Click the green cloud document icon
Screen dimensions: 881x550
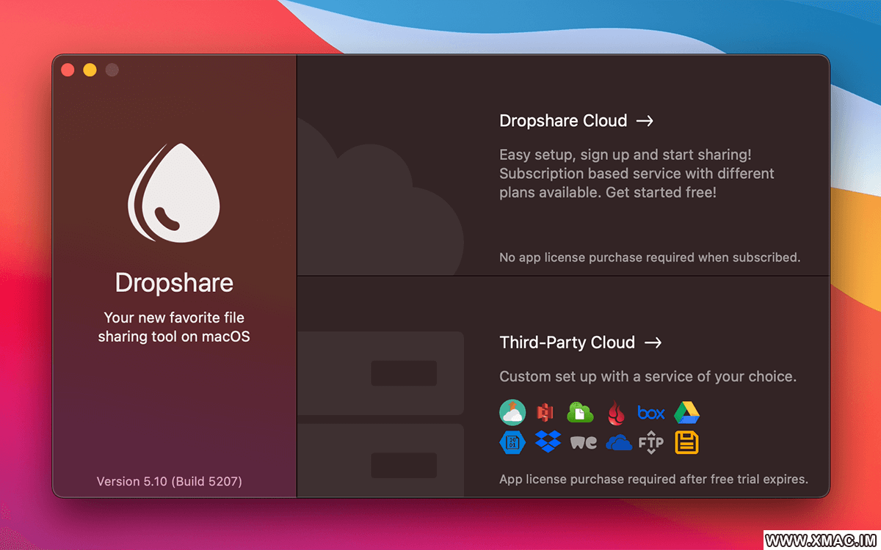(x=580, y=413)
